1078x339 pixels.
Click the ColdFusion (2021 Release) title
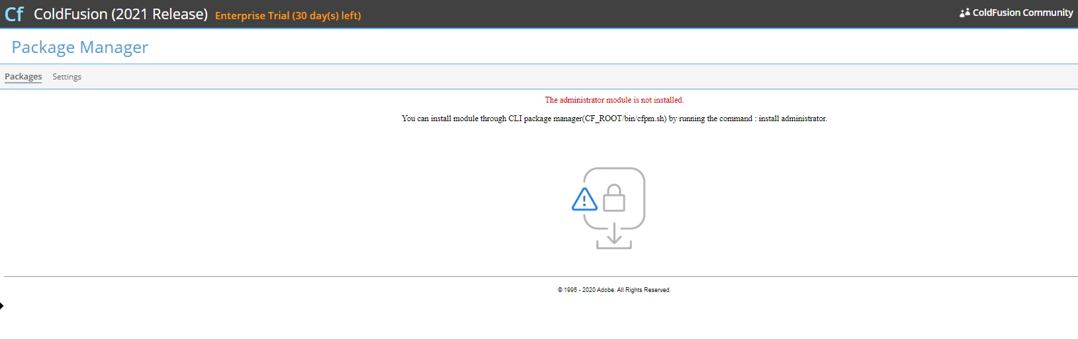(120, 14)
